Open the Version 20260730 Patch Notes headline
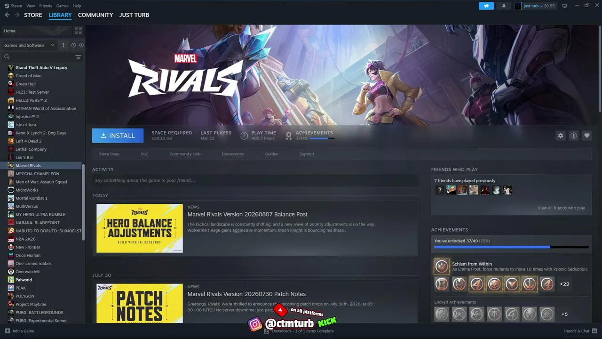602x339 pixels. (x=246, y=294)
